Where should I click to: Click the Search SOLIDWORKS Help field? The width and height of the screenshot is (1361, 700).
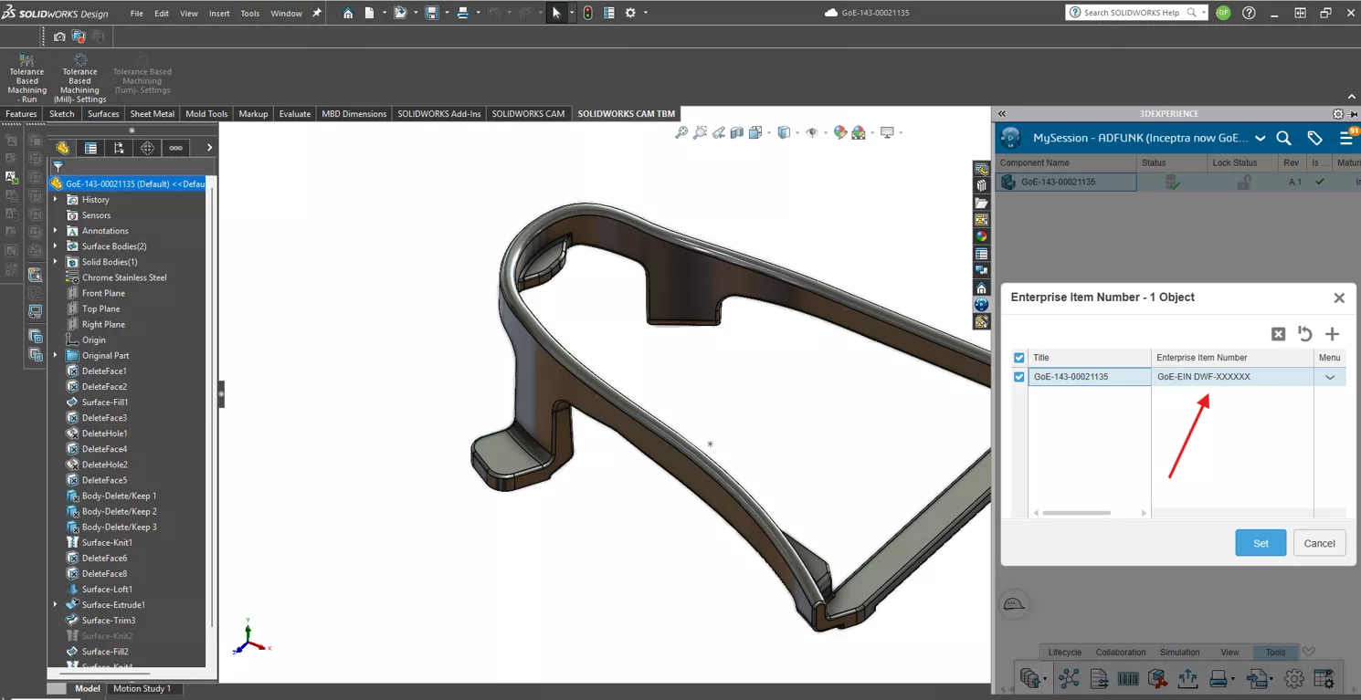1137,13
